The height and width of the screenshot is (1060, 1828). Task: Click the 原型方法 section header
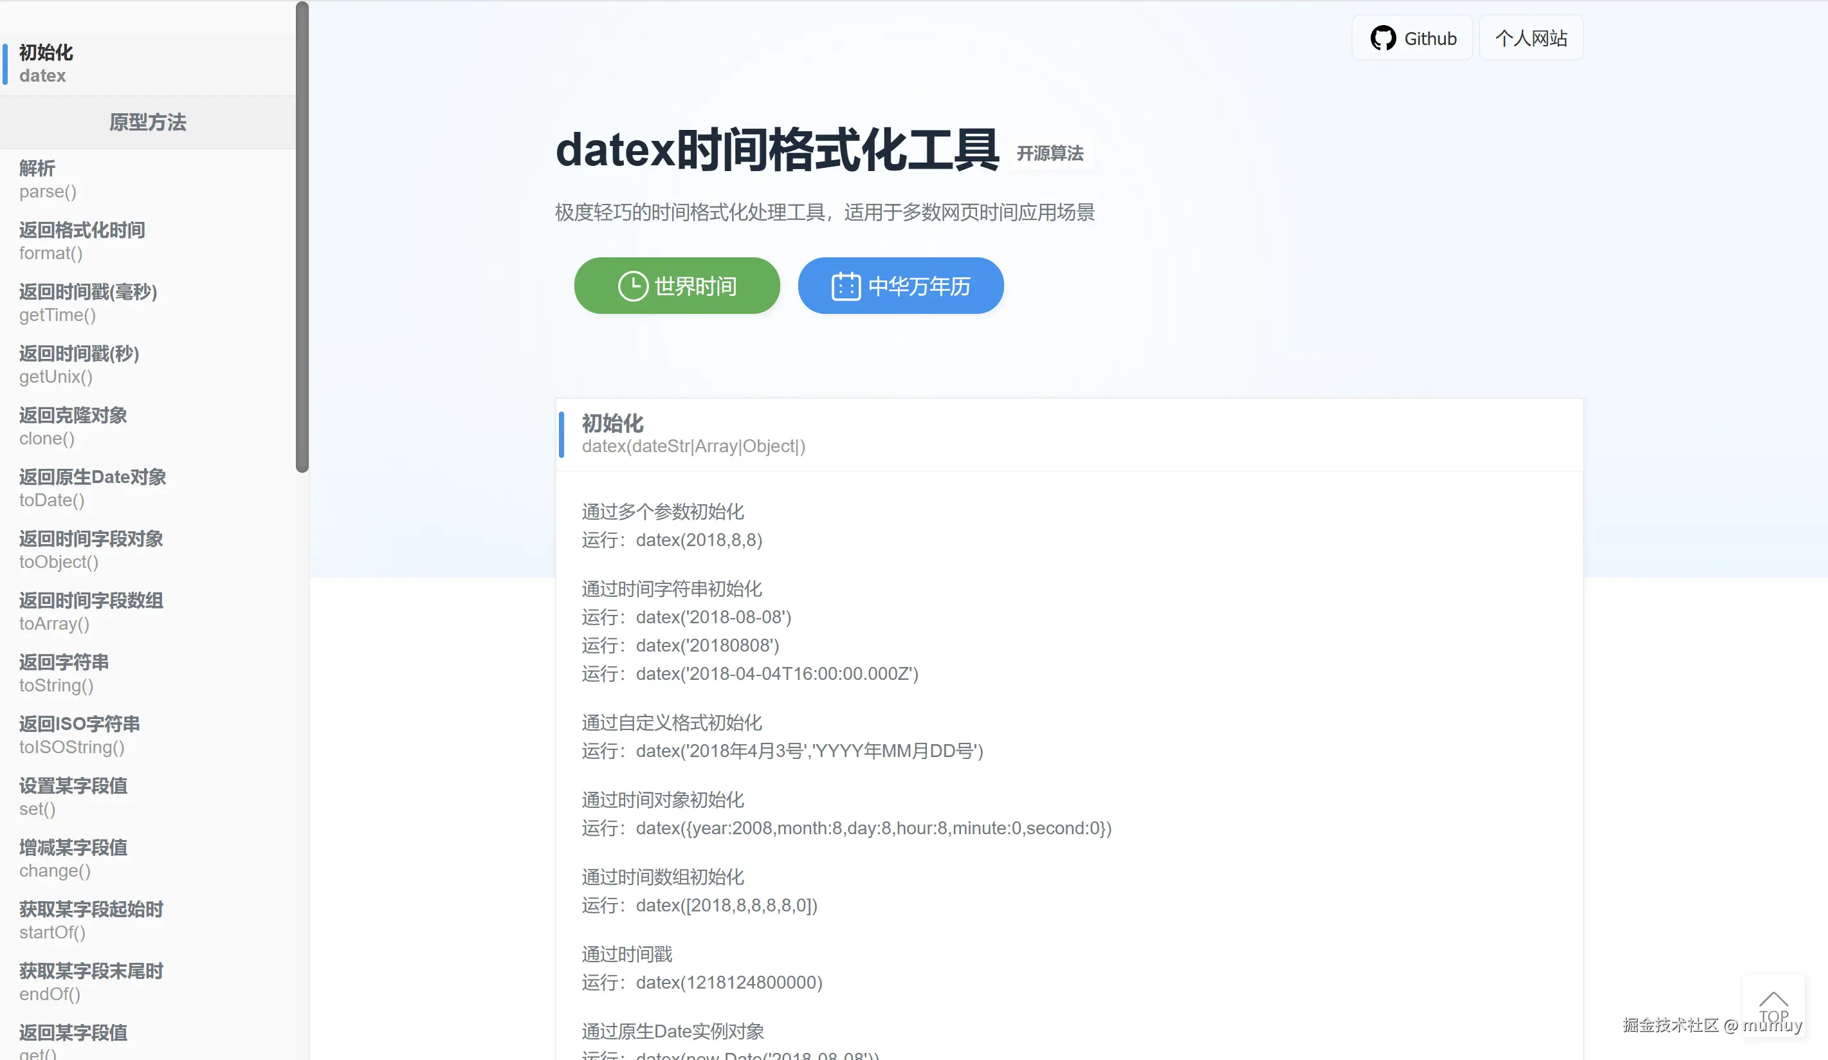(147, 123)
